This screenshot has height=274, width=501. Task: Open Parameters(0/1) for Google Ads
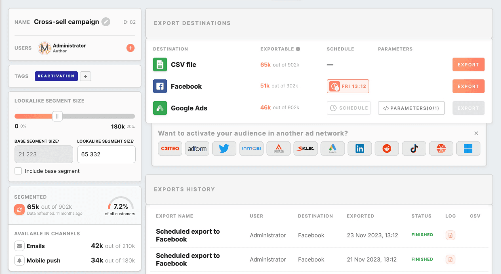tap(411, 108)
